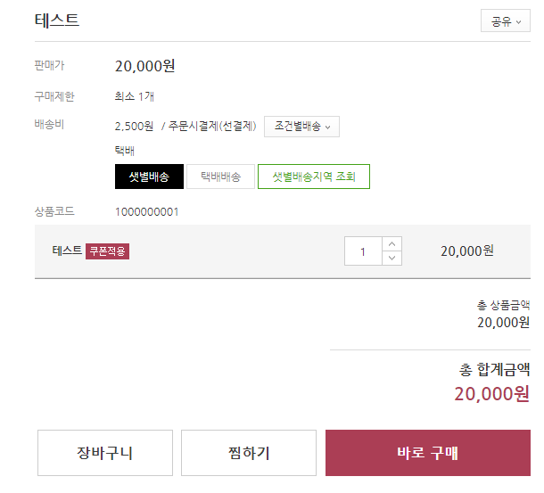Screen dimensions: 544x493
Task: Click the 테스트 name in the option row
Action: 67,251
